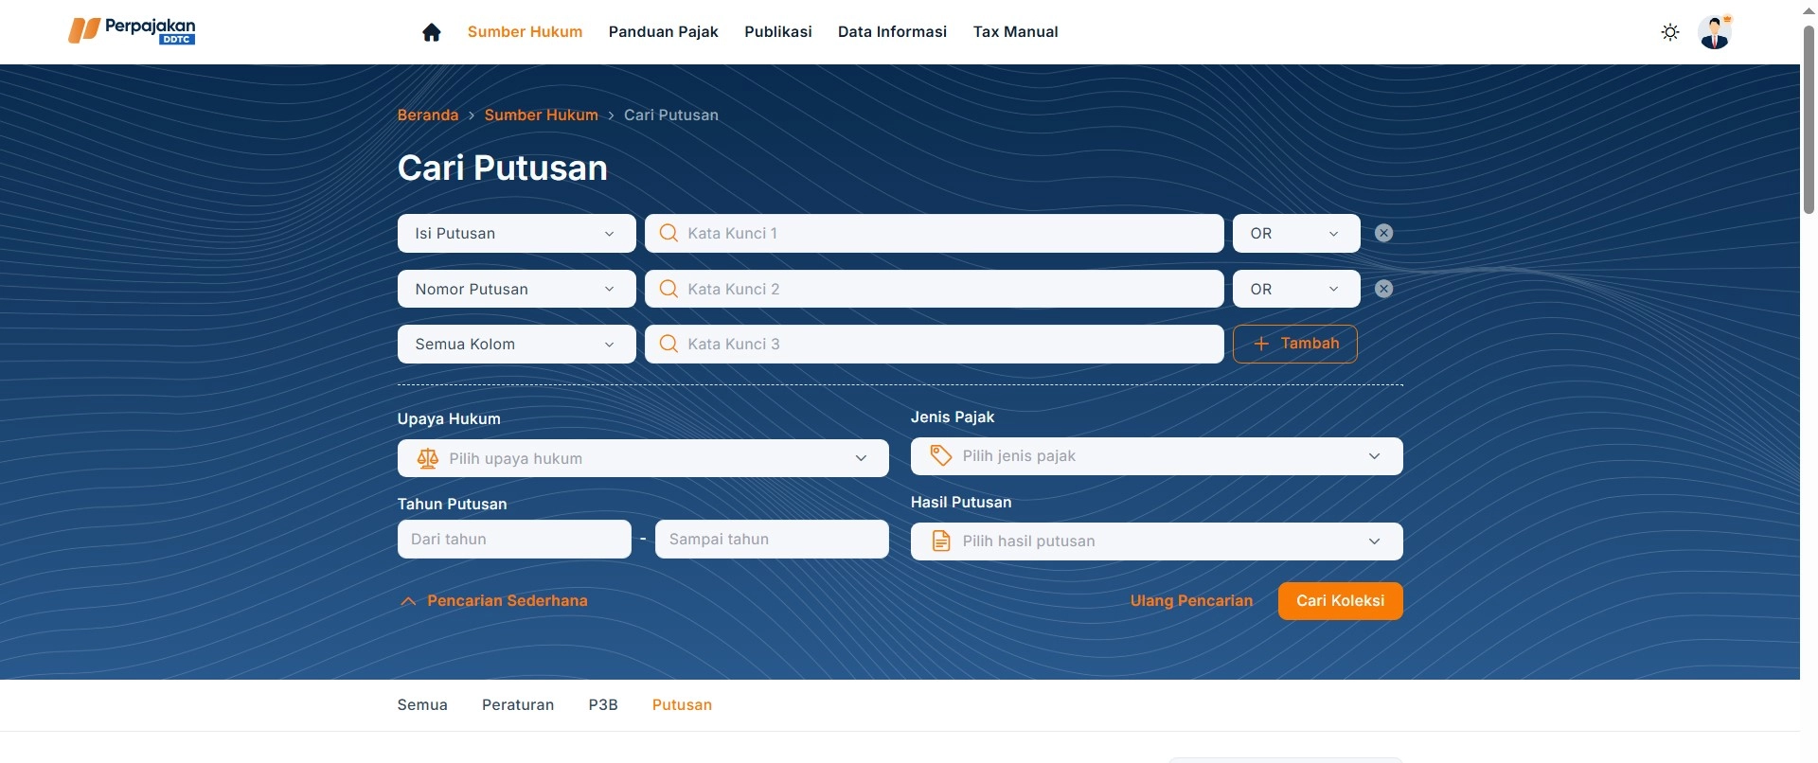
Task: Expand the first OR operator dropdown
Action: click(x=1295, y=234)
